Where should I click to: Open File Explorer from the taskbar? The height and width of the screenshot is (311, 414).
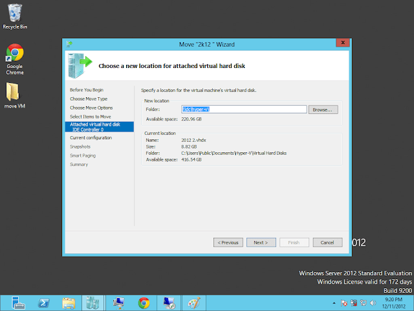68,303
